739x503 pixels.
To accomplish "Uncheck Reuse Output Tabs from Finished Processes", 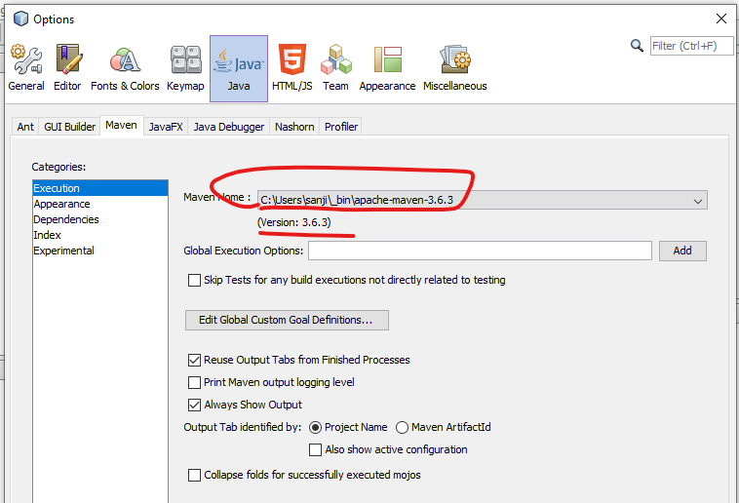I will (195, 361).
